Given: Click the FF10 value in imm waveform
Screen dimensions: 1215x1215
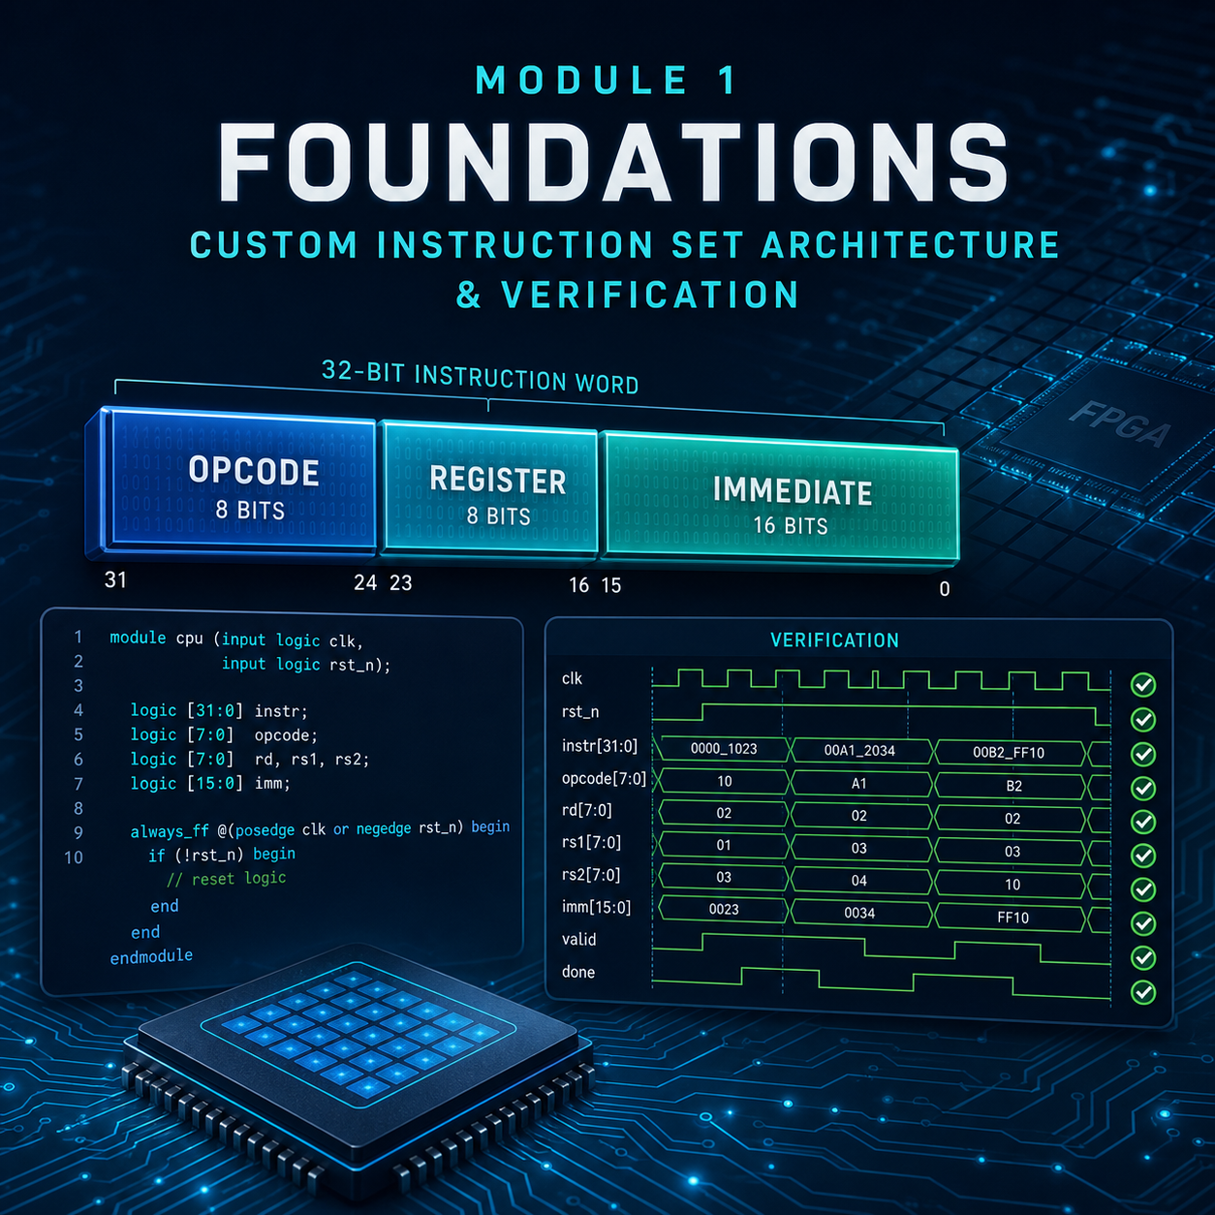Looking at the screenshot, I should pyautogui.click(x=1012, y=918).
